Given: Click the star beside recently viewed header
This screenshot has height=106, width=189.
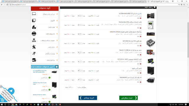Looking at the screenshot, I should click(57, 67).
